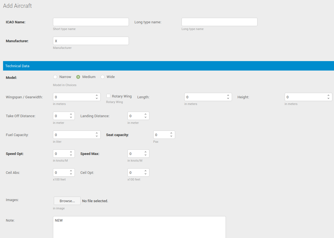
Task: Click the ICAO Name input field
Action: (91, 22)
